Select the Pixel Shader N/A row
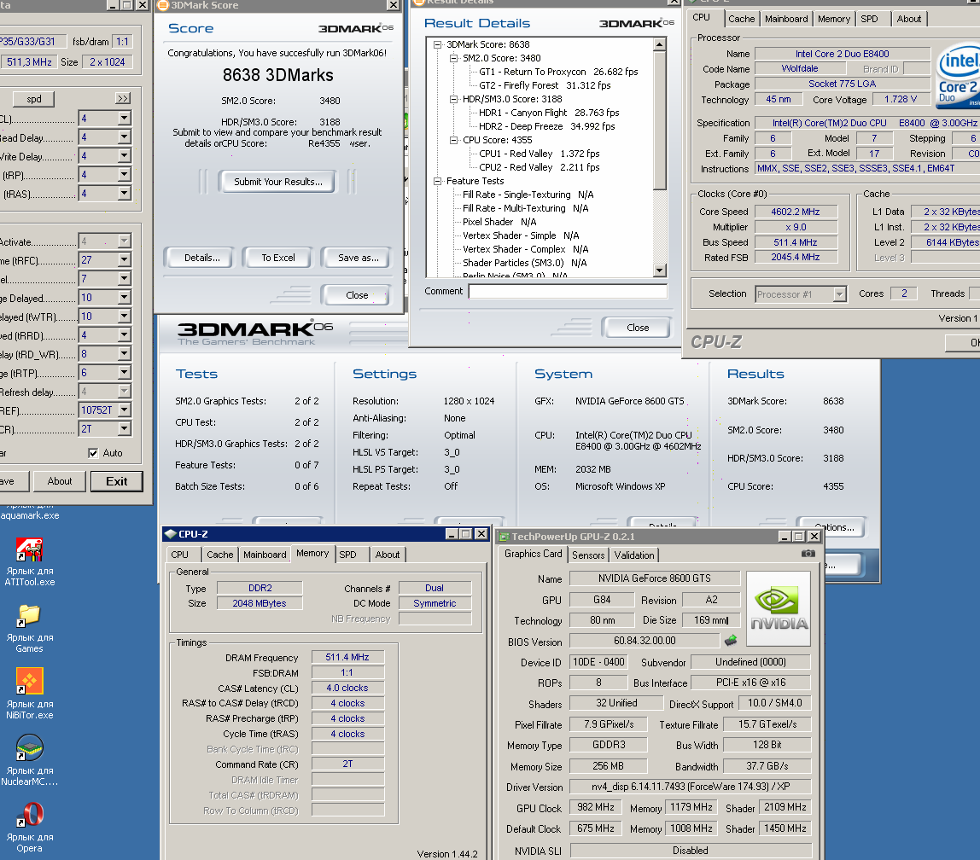Image resolution: width=980 pixels, height=860 pixels. (x=499, y=222)
